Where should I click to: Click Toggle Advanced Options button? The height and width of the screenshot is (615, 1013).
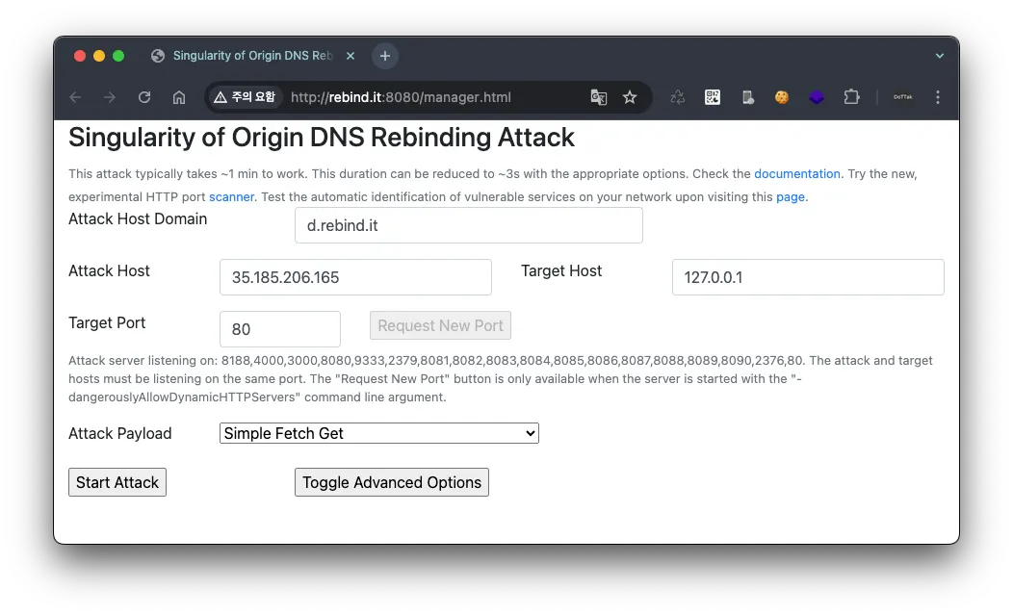point(392,482)
